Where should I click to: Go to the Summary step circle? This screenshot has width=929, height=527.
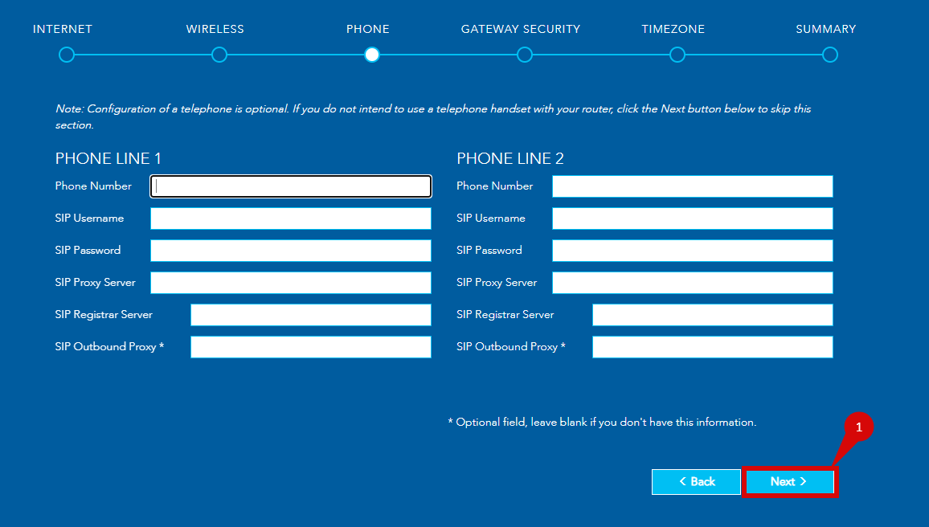(830, 55)
